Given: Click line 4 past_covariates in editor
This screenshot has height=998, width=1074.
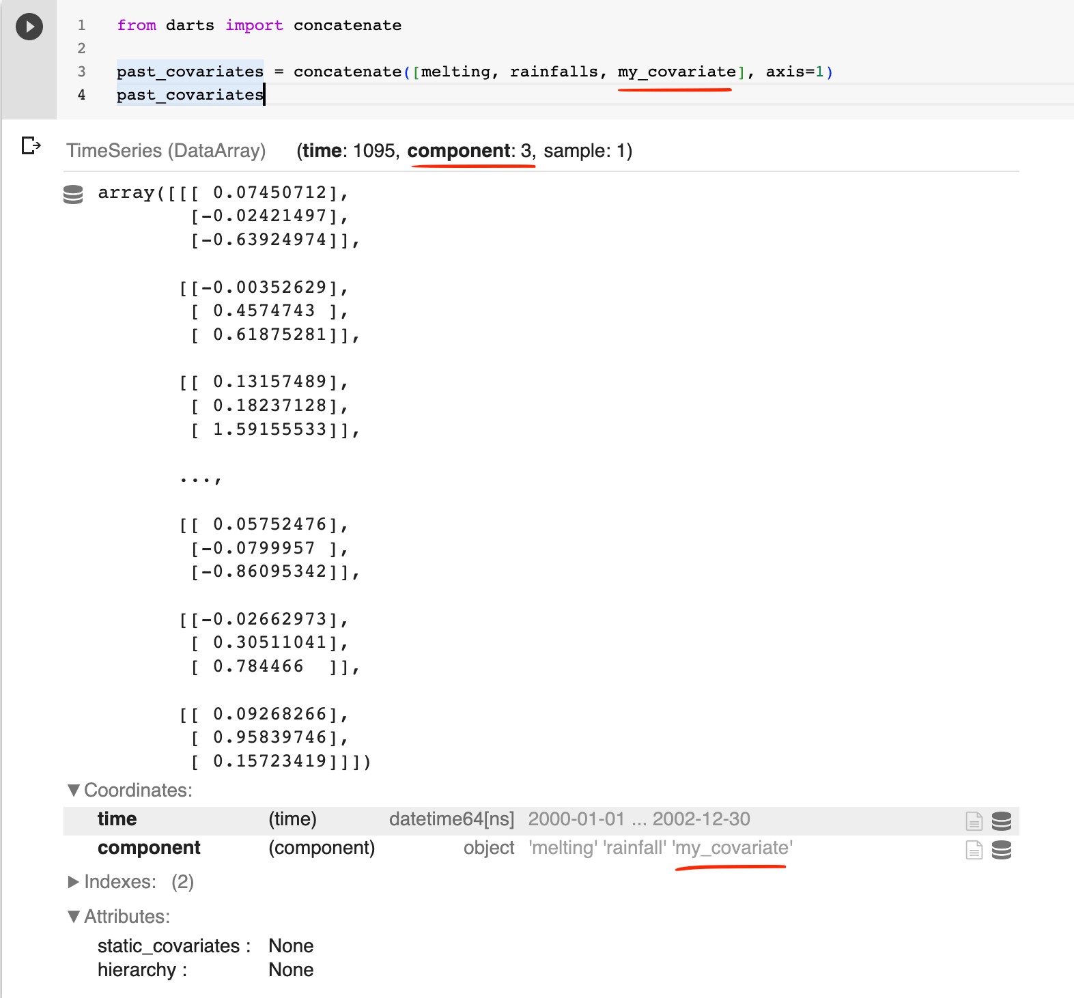Looking at the screenshot, I should (x=190, y=95).
